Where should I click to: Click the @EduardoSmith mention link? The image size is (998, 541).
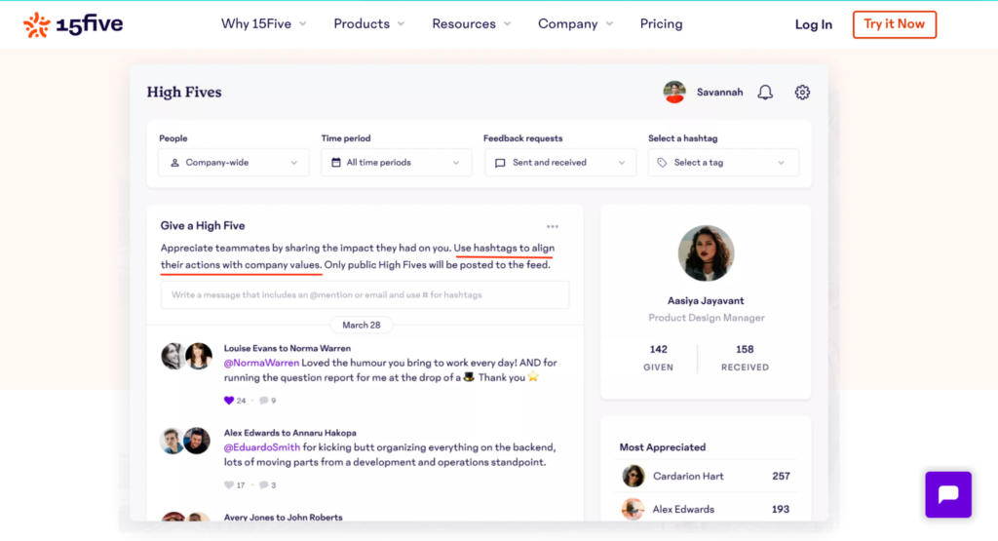261,447
